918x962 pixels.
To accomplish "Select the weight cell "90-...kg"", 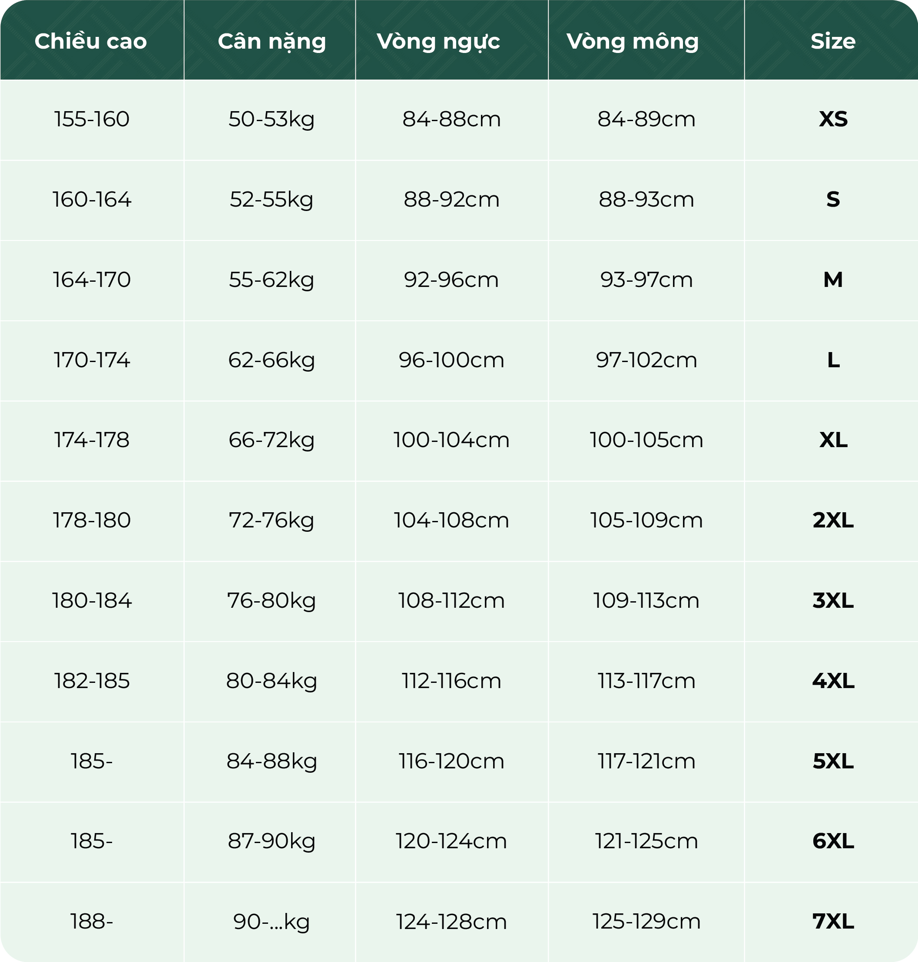I will (x=272, y=921).
